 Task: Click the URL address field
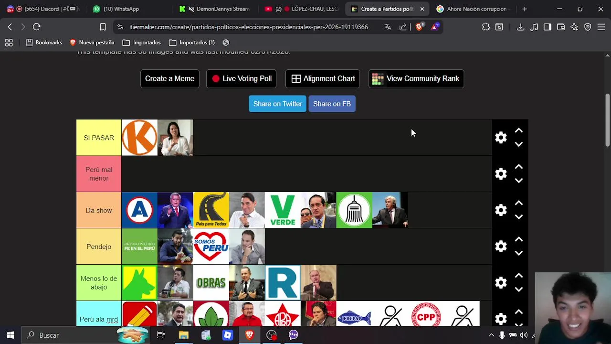click(249, 27)
